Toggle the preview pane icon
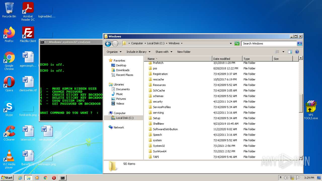The width and height of the screenshot is (322, 181). click(x=290, y=52)
